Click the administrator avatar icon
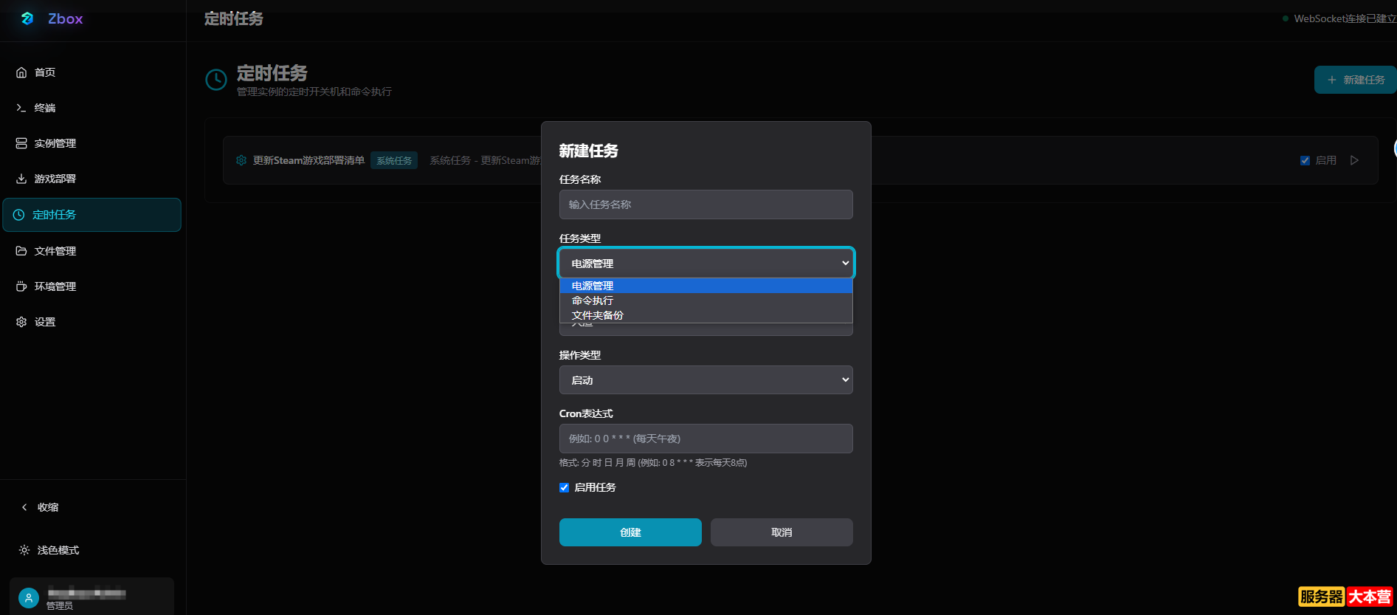 coord(29,598)
